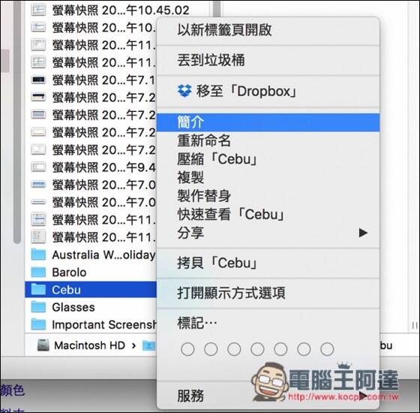Screen dimensions: 420x413
Task: Click the Important Screenshots folder icon
Action: click(x=38, y=324)
